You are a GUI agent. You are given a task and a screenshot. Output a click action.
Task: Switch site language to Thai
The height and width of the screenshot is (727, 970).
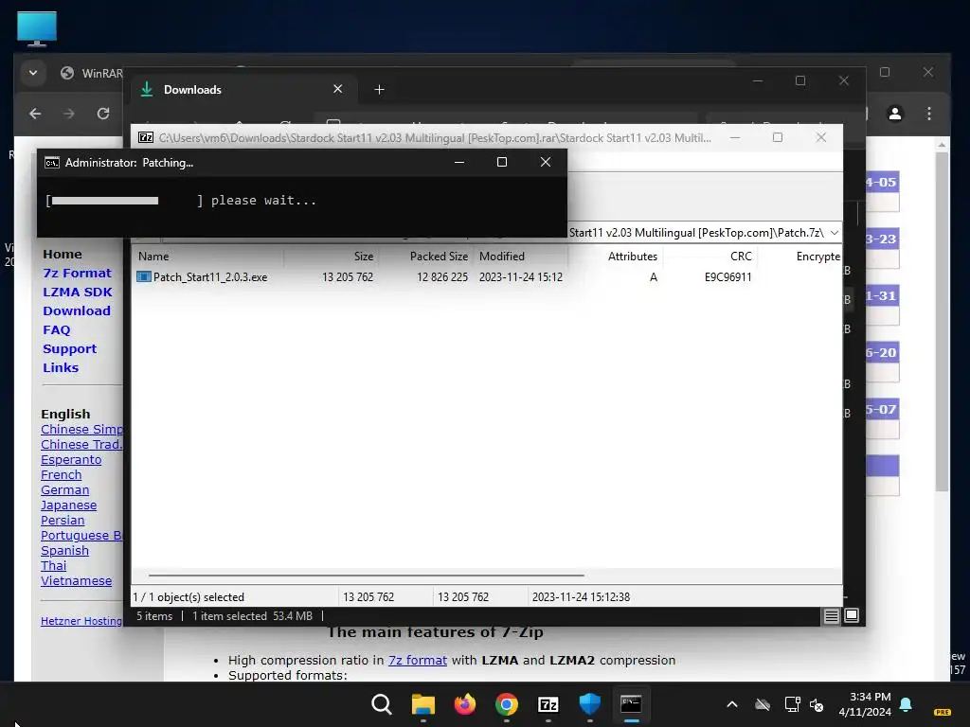[54, 566]
